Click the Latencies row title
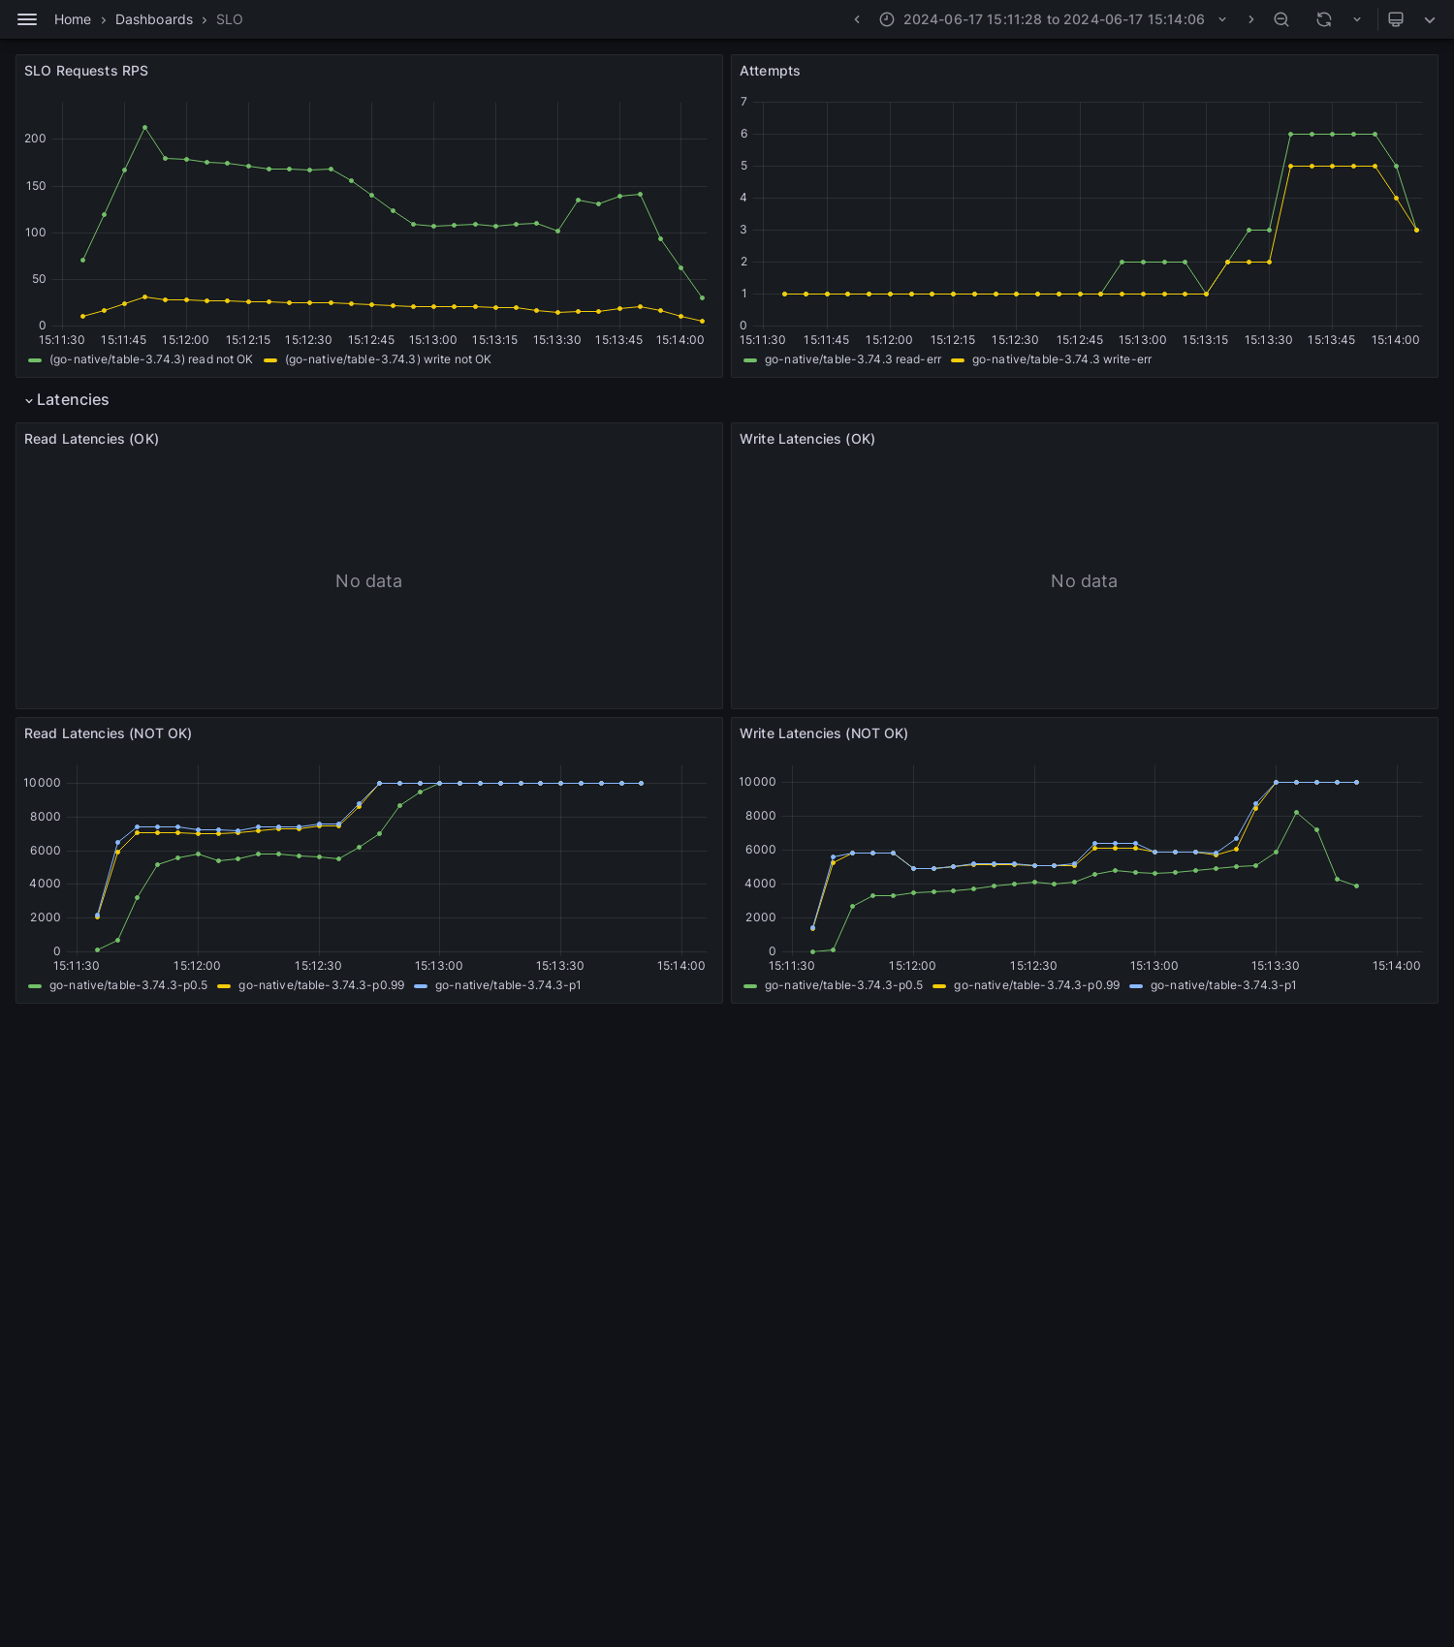The width and height of the screenshot is (1454, 1647). point(73,400)
